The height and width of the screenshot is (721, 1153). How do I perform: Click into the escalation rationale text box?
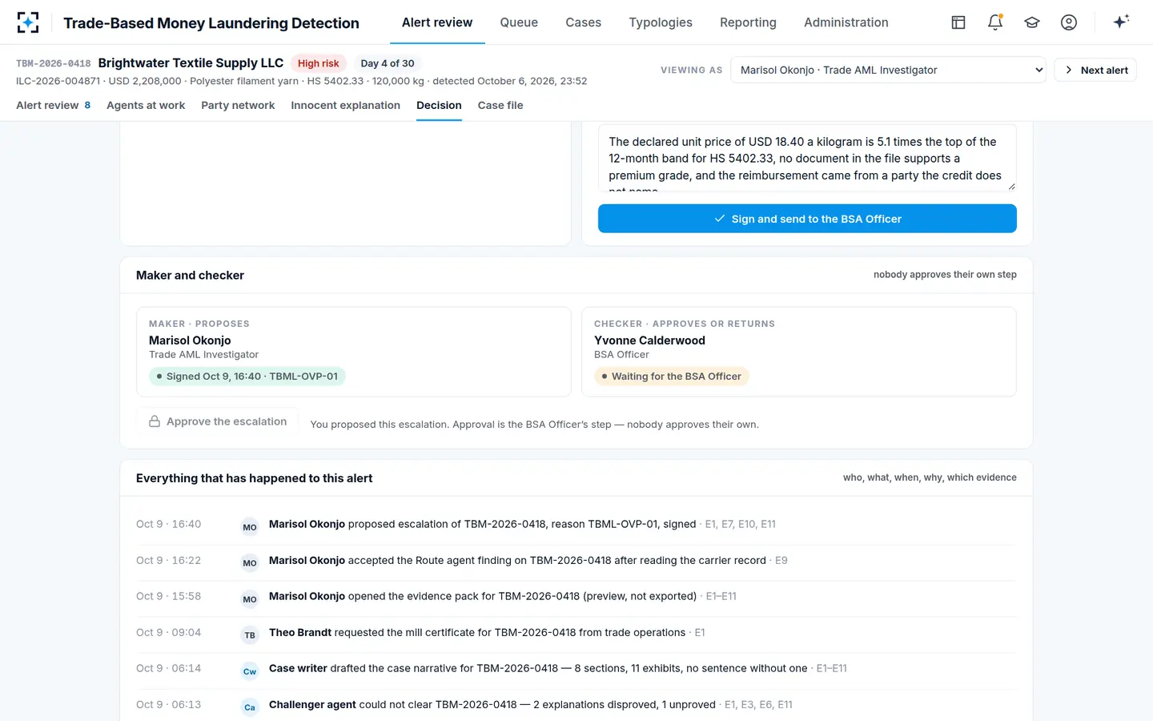point(807,158)
